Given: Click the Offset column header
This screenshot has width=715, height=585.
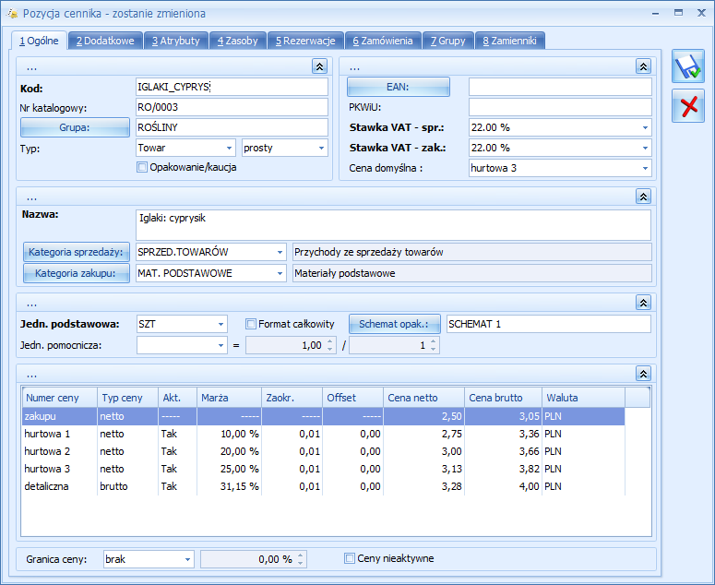Looking at the screenshot, I should click(353, 398).
